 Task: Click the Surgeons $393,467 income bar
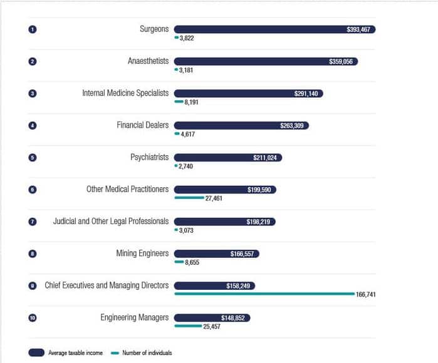pyautogui.click(x=274, y=29)
